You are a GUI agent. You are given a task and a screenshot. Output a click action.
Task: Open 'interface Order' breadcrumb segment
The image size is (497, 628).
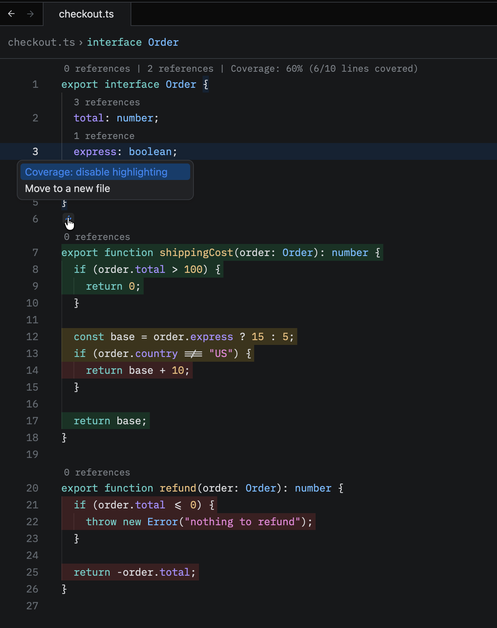click(133, 42)
